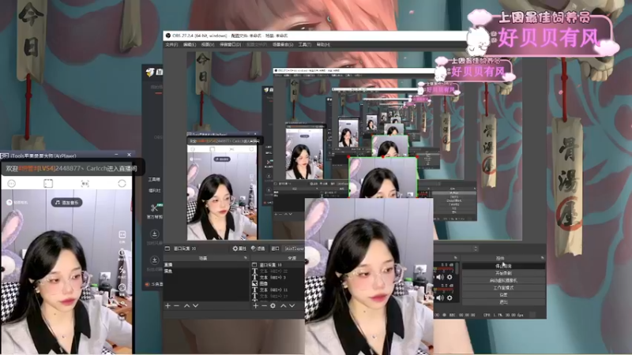Tap the flash lightning icon on phone screen

click(122, 270)
